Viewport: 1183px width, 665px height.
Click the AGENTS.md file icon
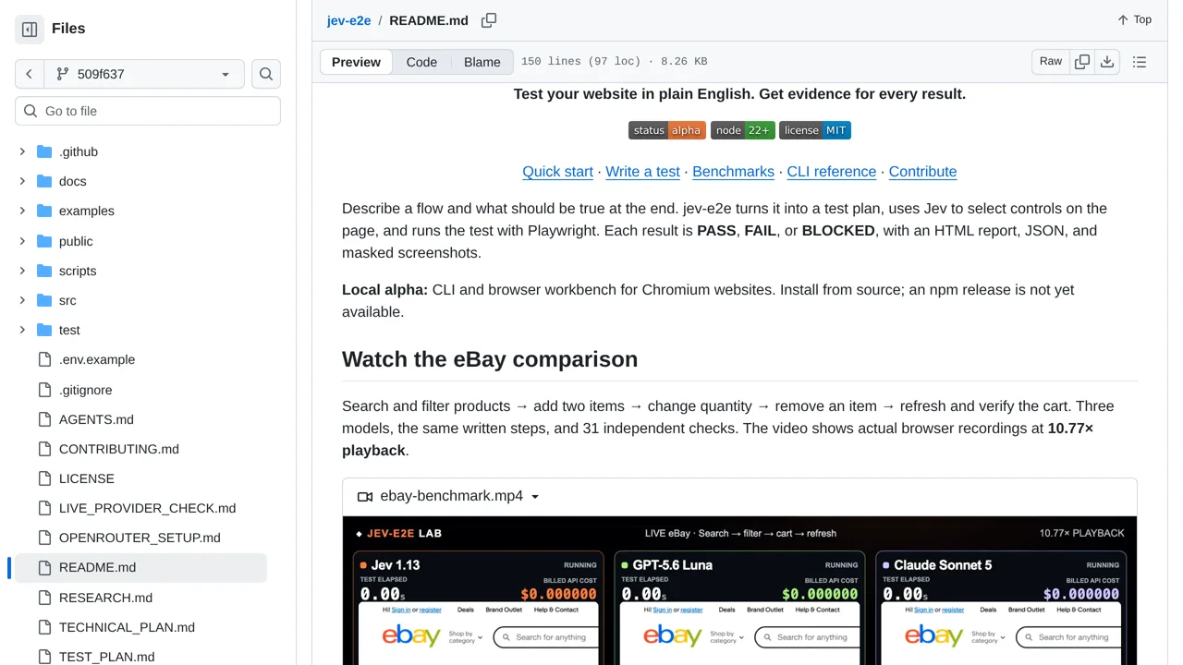pos(44,419)
